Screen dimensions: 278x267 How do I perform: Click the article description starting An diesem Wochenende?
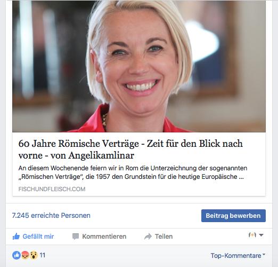[x=133, y=172]
